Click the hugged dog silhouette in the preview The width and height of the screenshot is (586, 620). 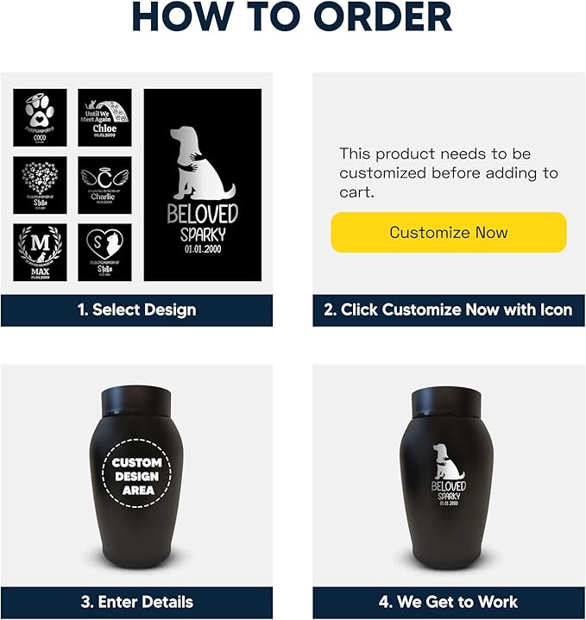(x=202, y=163)
